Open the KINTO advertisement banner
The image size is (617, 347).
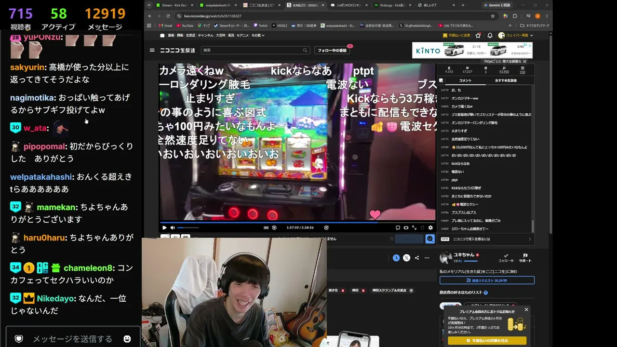click(472, 50)
